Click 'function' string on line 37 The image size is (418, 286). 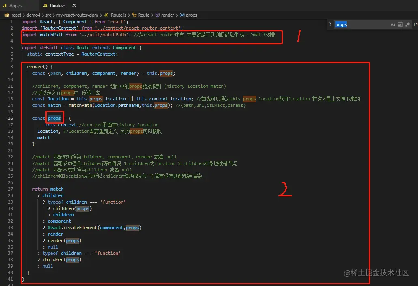107,253
